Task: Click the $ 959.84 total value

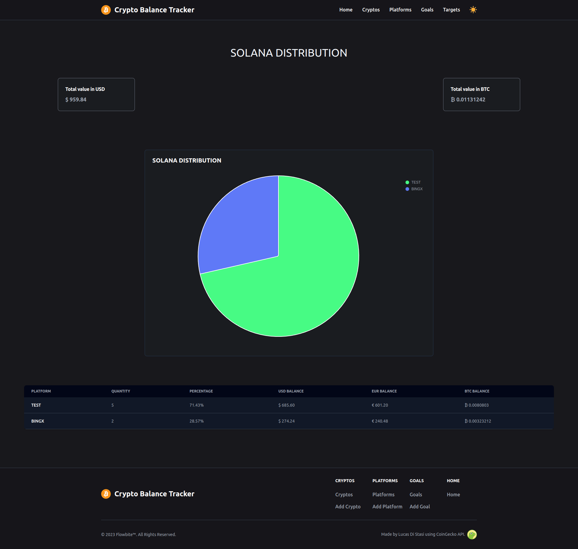Action: (76, 100)
